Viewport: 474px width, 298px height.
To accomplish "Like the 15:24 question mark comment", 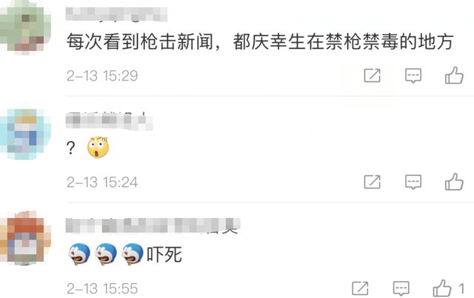I will [x=454, y=181].
